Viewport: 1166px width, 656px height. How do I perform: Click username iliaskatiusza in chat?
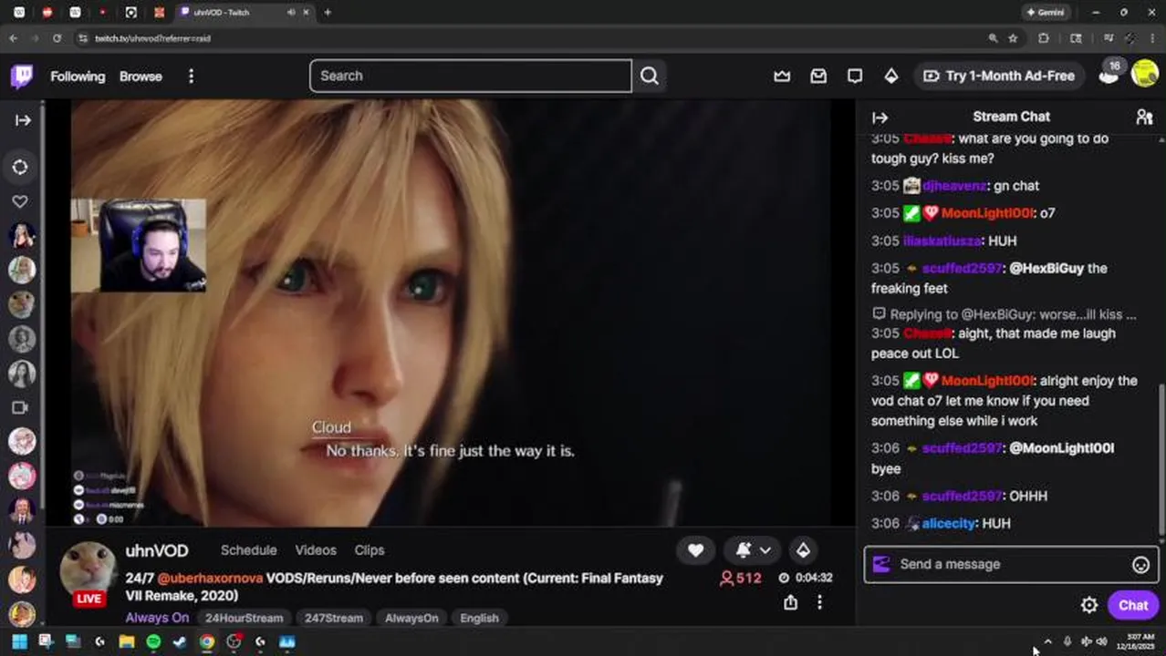(x=942, y=241)
